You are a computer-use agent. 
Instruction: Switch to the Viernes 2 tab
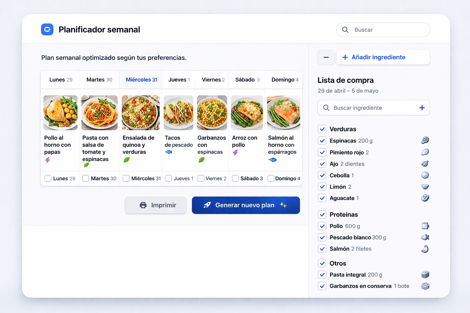[x=213, y=80]
